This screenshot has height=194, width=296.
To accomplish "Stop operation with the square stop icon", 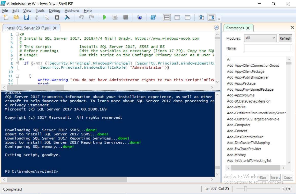I will [126, 17].
